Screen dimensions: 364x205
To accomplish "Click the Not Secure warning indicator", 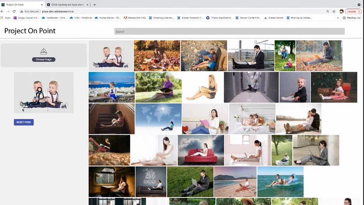I will [x=29, y=11].
